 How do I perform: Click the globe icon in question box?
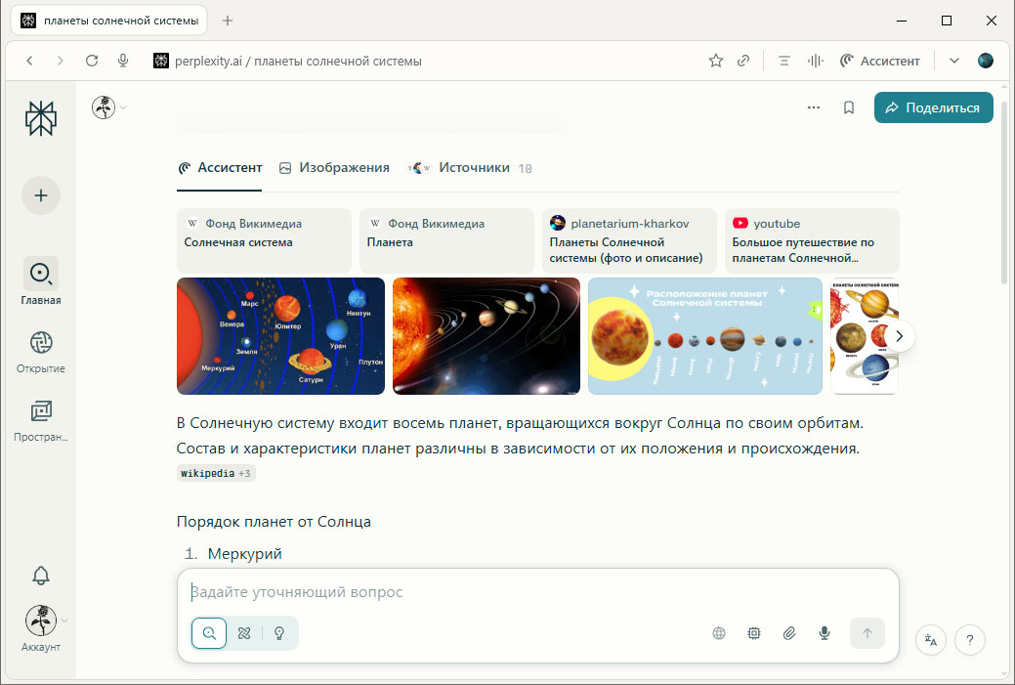719,633
